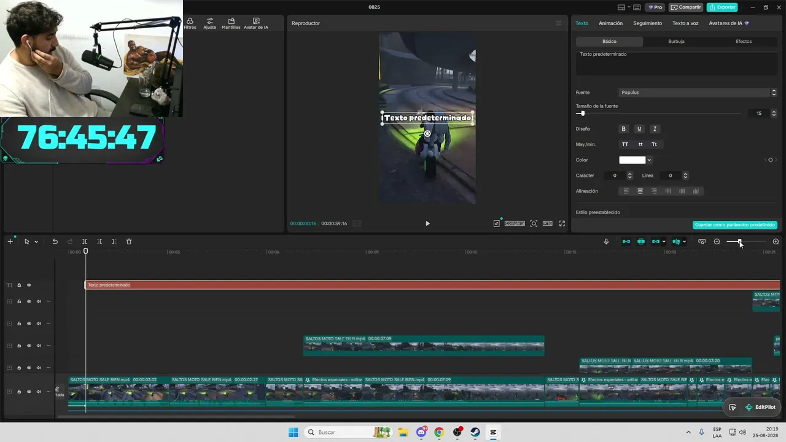The width and height of the screenshot is (786, 442).
Task: Expand the selection tool options arrow
Action: click(x=36, y=242)
